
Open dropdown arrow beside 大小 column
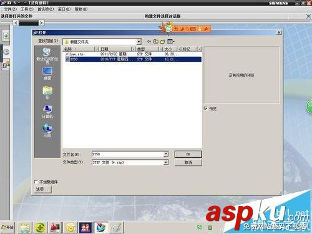coord(179,49)
